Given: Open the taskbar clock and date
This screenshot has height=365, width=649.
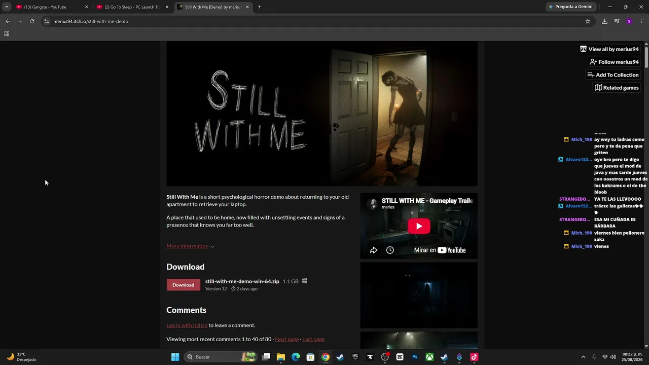Looking at the screenshot, I should tap(631, 357).
